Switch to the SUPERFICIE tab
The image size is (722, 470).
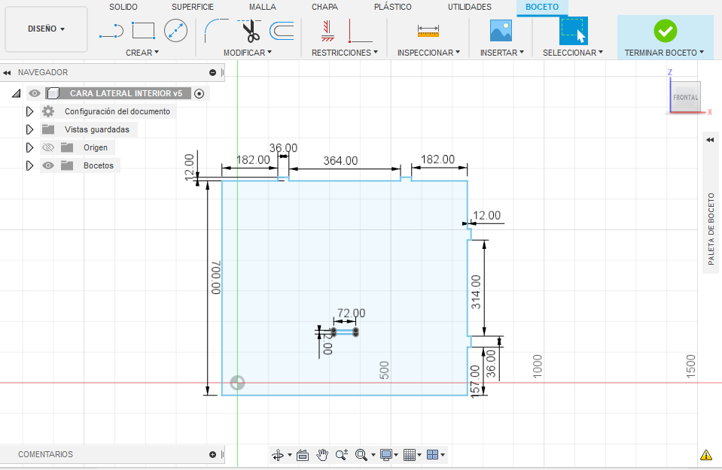point(193,7)
